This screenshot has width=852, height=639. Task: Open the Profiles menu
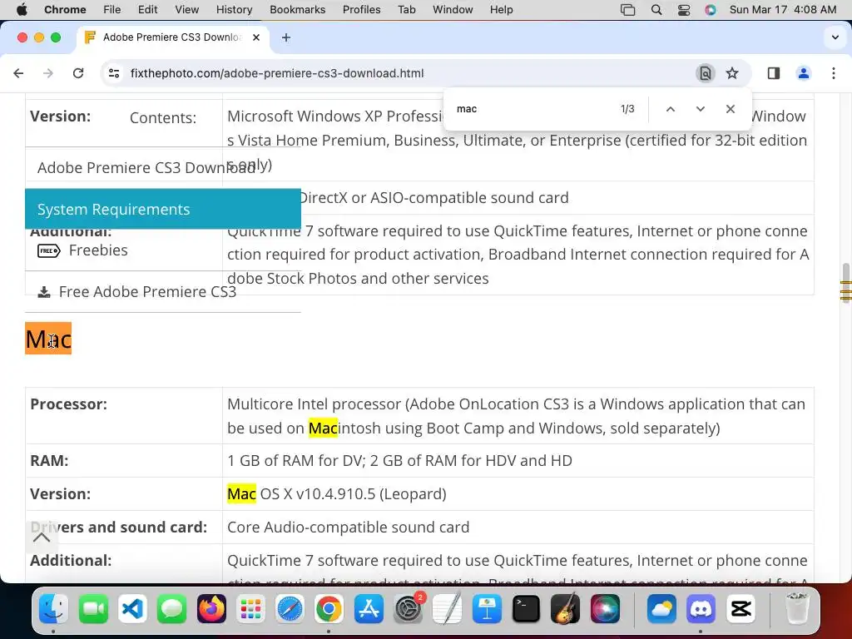click(361, 10)
